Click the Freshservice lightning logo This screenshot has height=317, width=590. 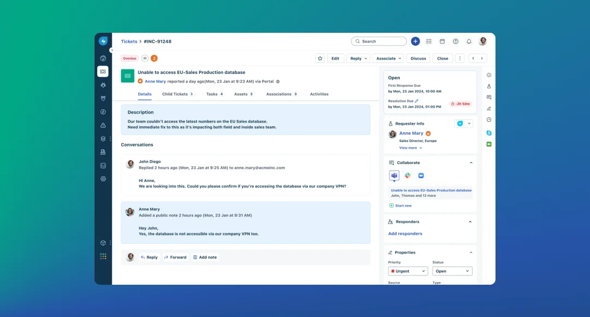click(x=103, y=41)
